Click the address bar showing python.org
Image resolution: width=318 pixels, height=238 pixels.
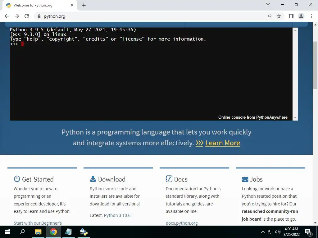point(150,16)
